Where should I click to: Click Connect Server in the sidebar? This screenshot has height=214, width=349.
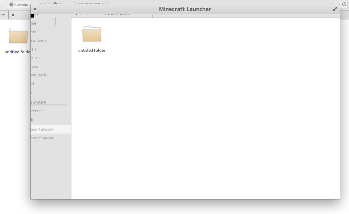point(51,138)
